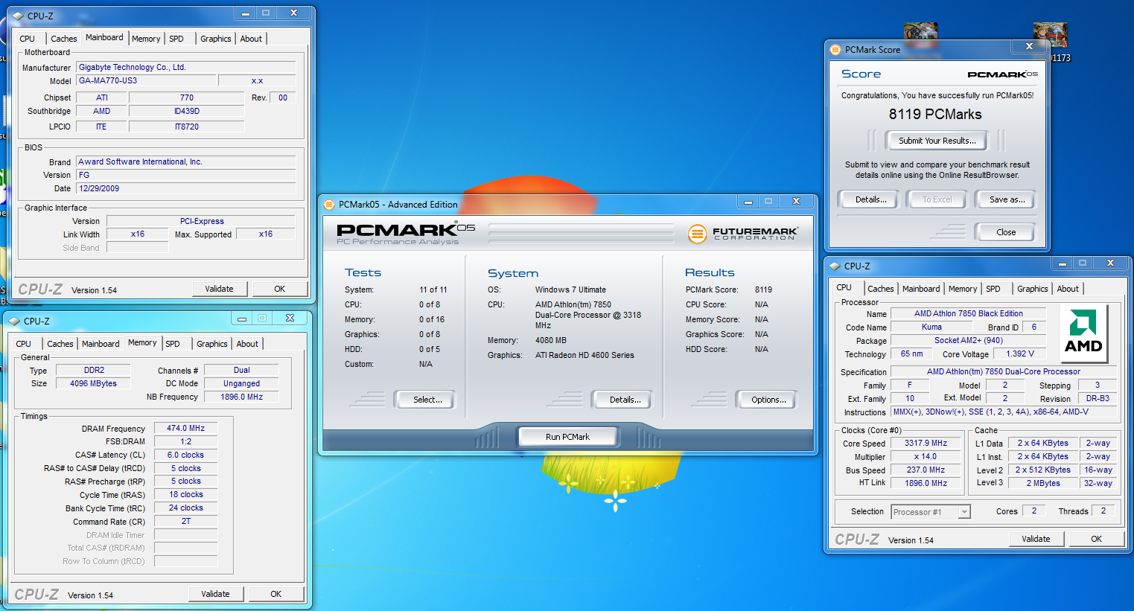Screen dimensions: 1134x611
Task: Click OK in the Mainboard CPU-Z window
Action: (280, 289)
